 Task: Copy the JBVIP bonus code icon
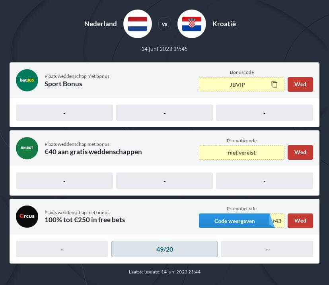tap(274, 84)
